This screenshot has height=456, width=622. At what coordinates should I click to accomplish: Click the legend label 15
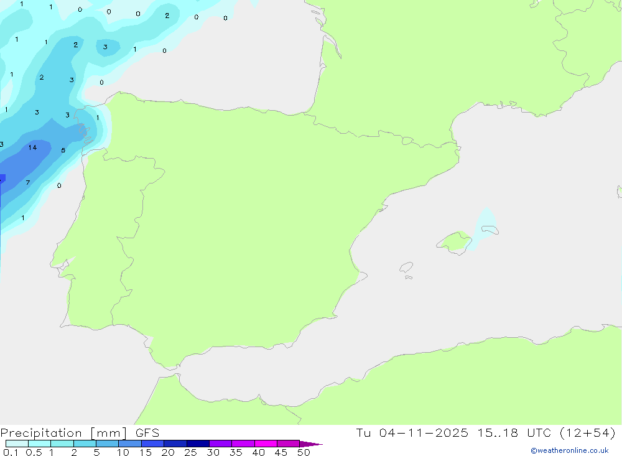(x=146, y=452)
